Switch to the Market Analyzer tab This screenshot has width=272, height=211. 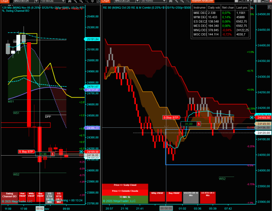coord(203,1)
